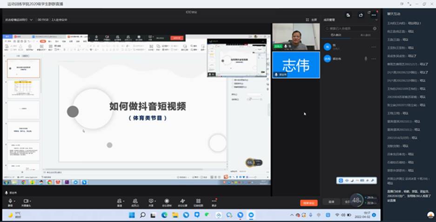Viewport: 436px width, 222px height.
Task: Open options for 郭志伟 in member list
Action: click(374, 59)
